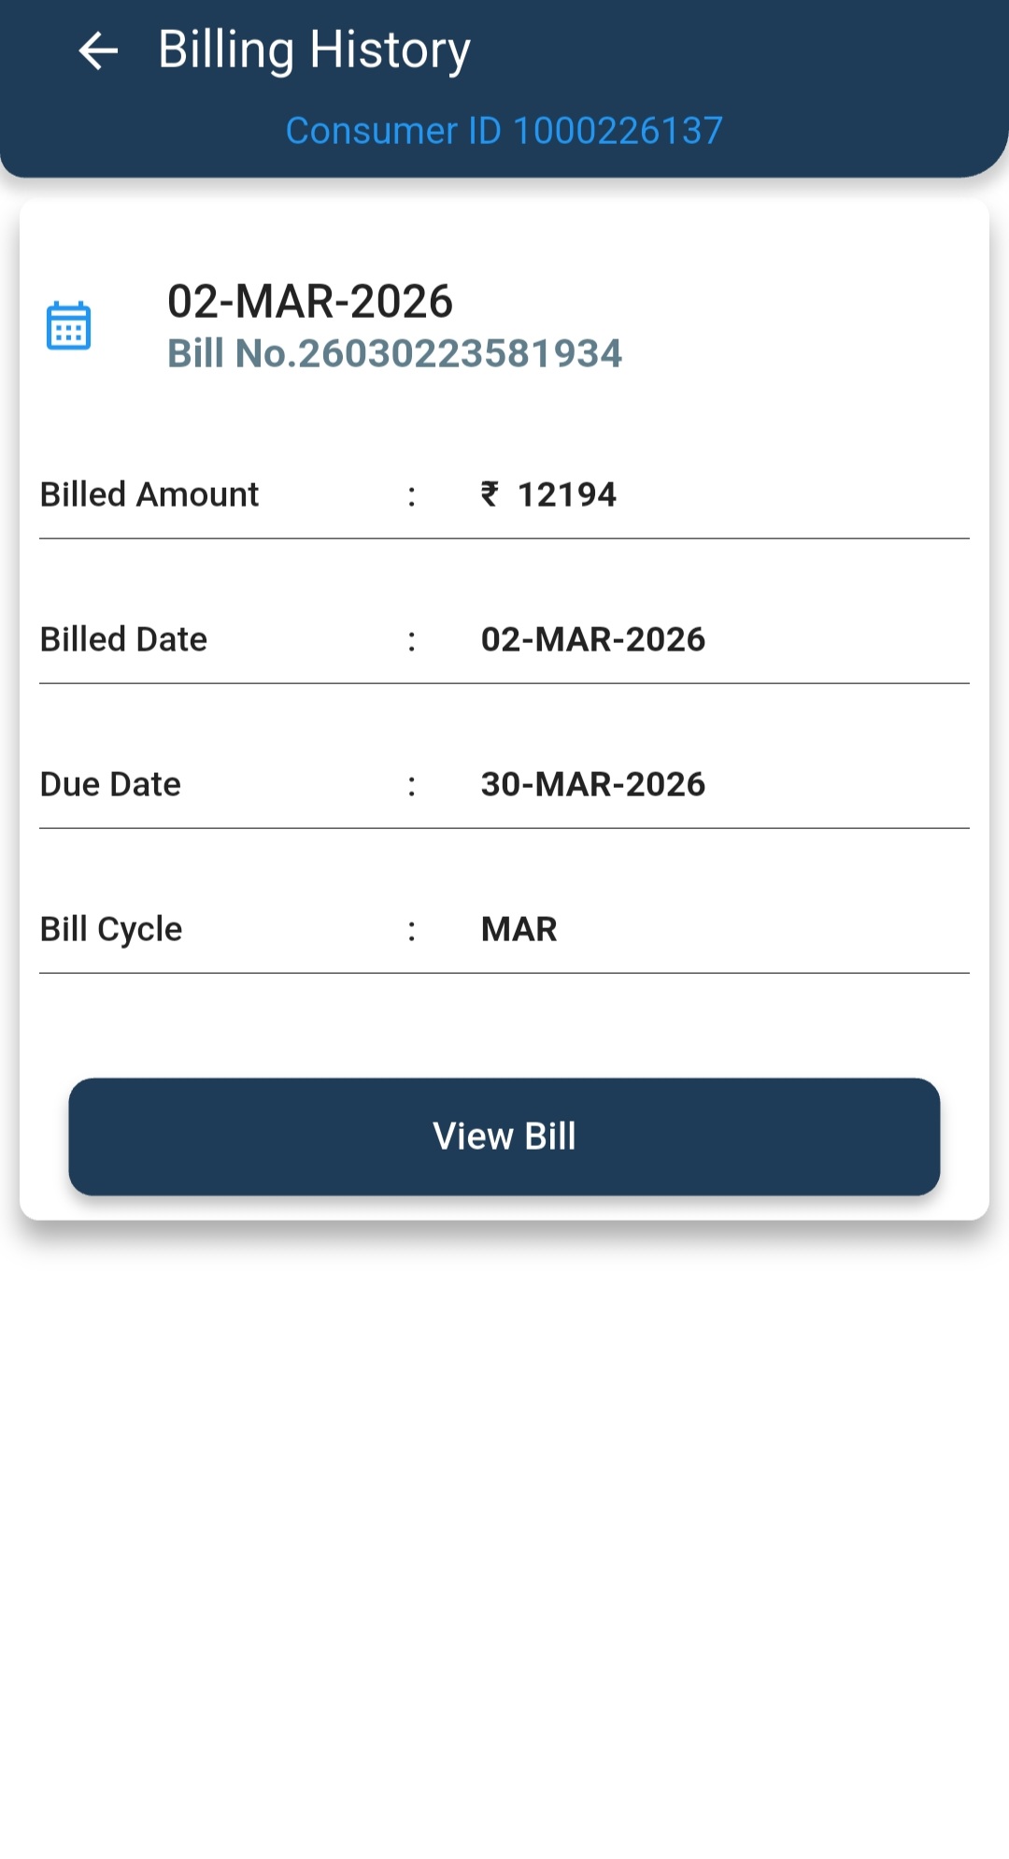Select the bill cycle value MAR

click(519, 929)
